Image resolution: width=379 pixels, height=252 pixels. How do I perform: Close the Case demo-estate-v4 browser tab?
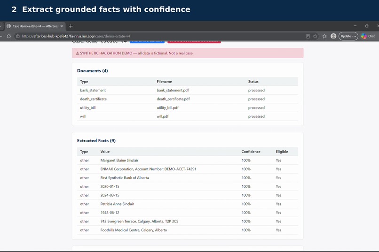[62, 26]
